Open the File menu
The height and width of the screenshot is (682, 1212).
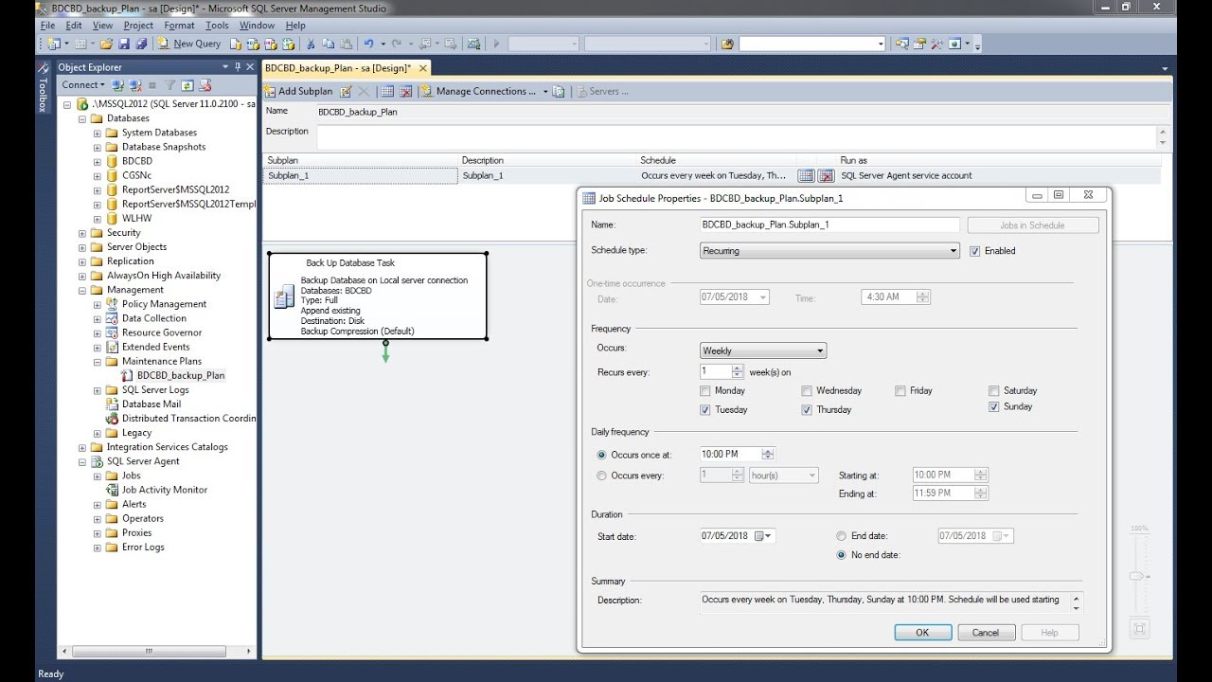click(x=47, y=26)
